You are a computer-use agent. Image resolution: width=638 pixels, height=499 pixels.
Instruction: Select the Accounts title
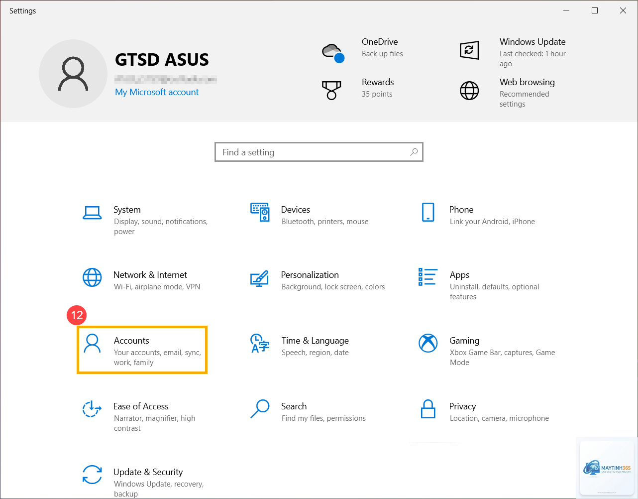point(131,341)
